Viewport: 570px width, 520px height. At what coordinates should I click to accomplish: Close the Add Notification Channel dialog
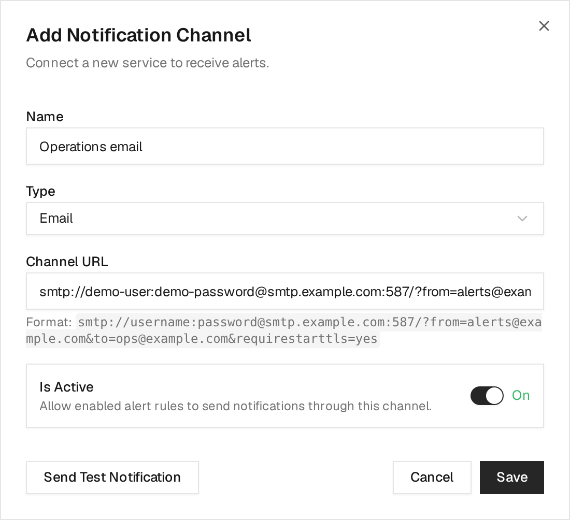pos(544,26)
